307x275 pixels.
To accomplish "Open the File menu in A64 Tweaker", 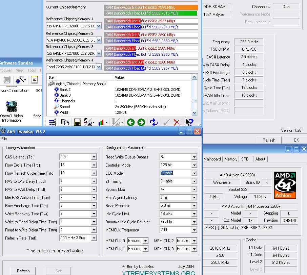I will point(4,139).
